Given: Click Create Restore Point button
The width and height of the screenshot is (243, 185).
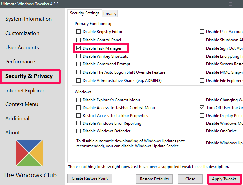Looking at the screenshot, I should coord(90,178).
